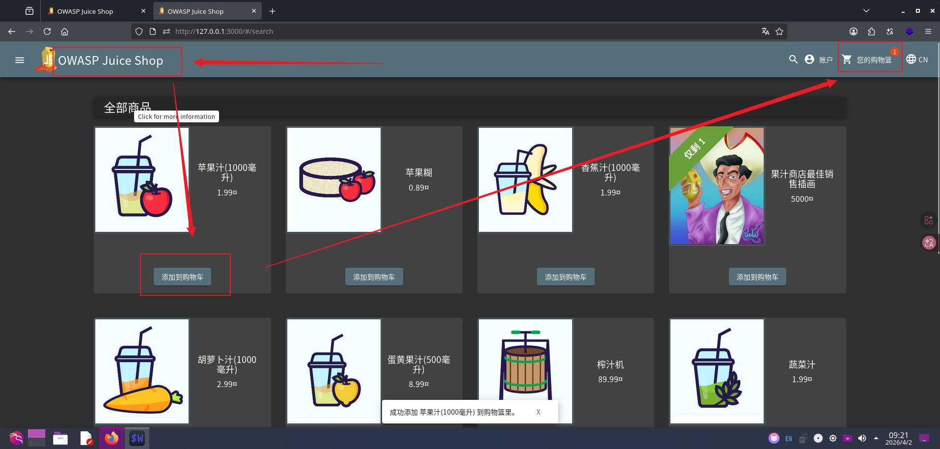Image resolution: width=940 pixels, height=449 pixels.
Task: Click the 香蕉汁(1000毫升) product name
Action: (610, 172)
